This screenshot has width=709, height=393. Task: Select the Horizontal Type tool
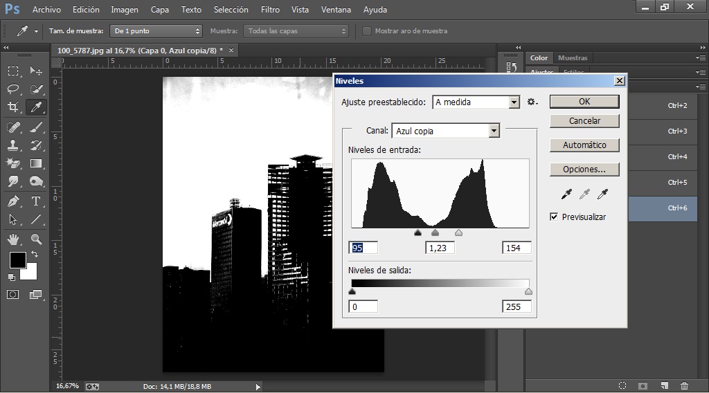36,201
